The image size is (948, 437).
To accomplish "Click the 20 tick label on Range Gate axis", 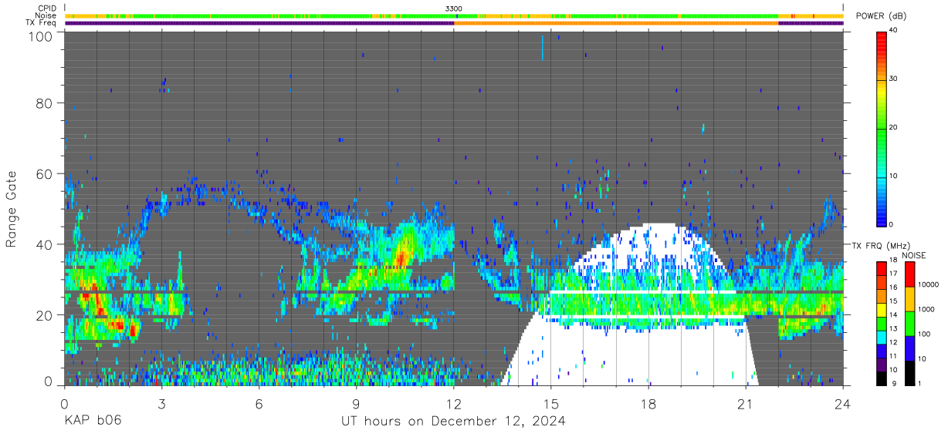I will click(x=45, y=315).
